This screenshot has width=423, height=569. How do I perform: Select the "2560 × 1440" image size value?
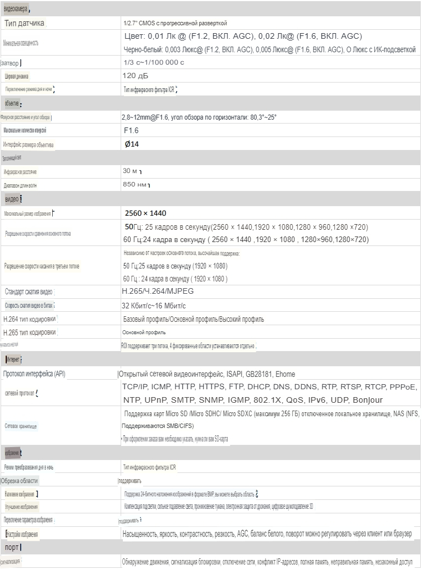(145, 213)
